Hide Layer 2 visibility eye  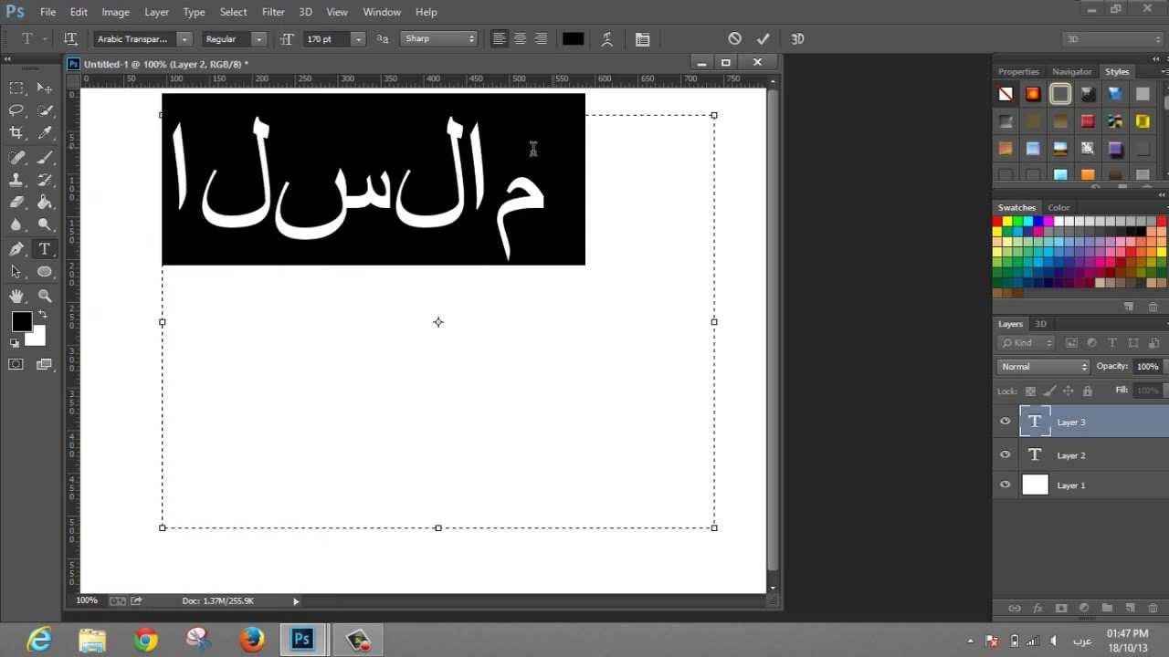(x=1006, y=454)
